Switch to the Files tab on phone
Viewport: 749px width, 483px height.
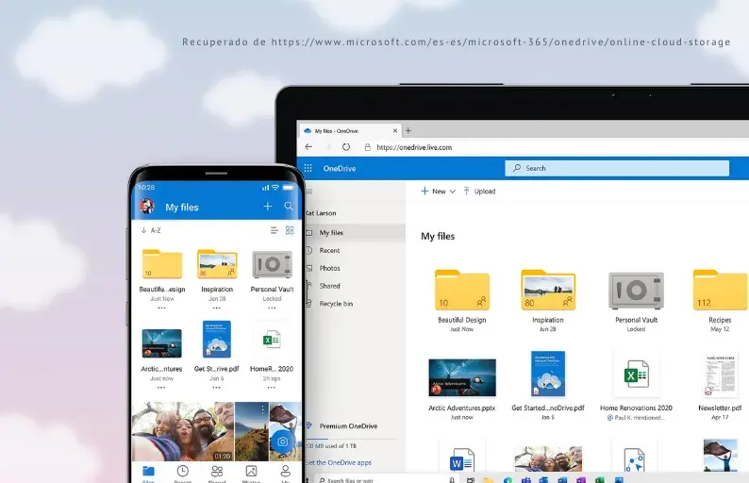148,474
